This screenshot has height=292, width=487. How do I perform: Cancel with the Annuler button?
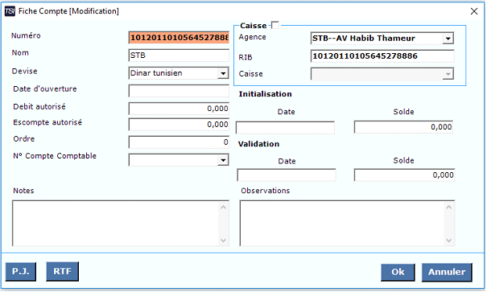[447, 272]
